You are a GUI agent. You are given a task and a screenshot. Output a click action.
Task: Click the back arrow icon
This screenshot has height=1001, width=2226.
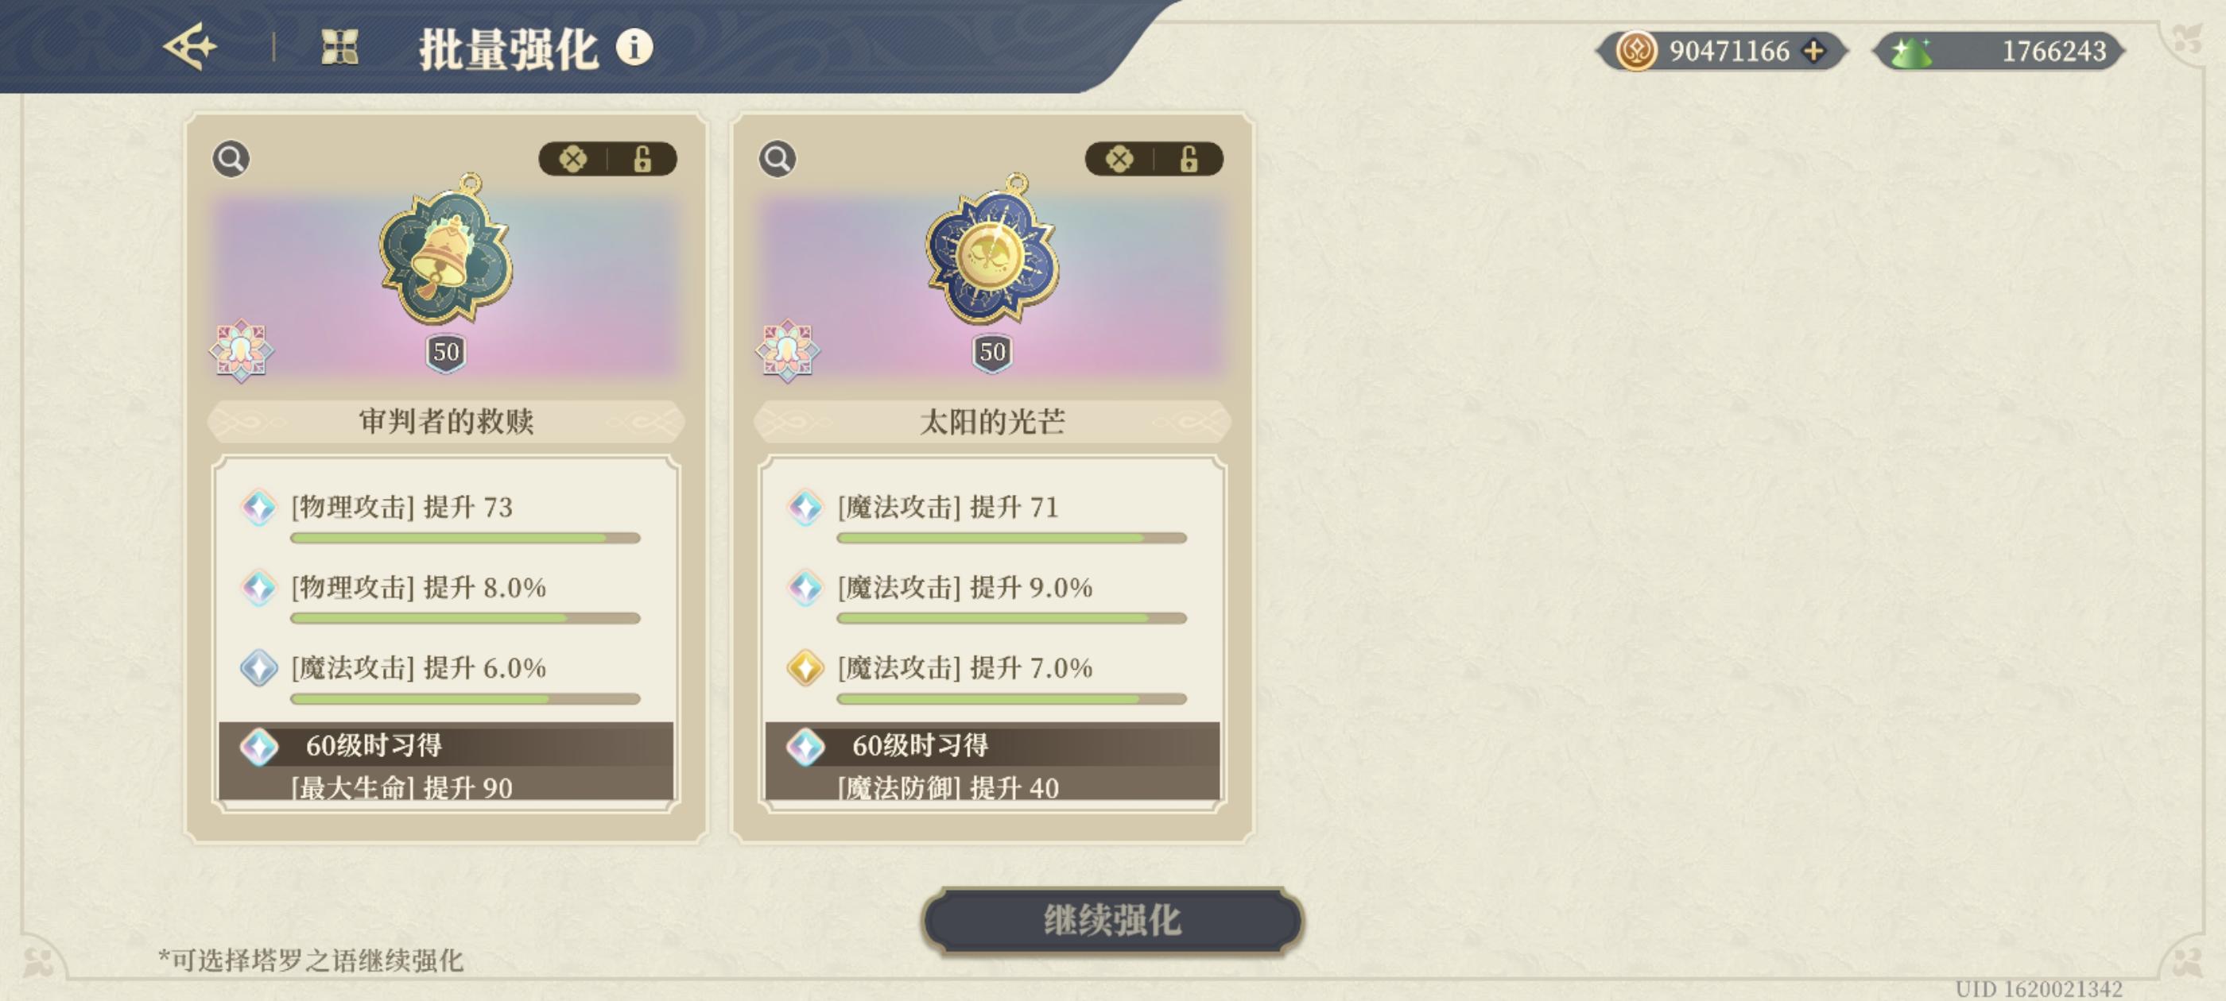tap(190, 47)
